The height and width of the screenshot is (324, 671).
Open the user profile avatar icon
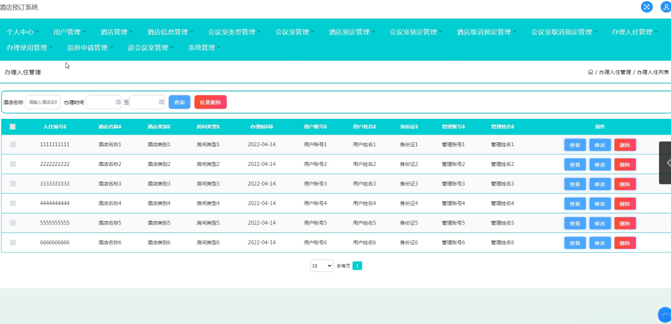(665, 7)
